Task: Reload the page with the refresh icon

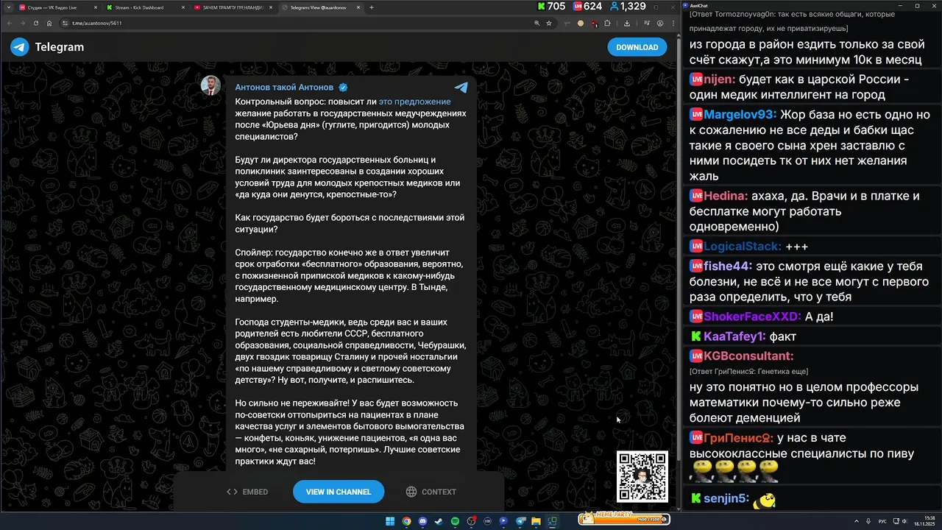Action: 36,23
